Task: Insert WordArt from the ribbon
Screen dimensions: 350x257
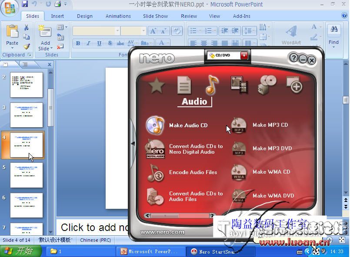Action: [291, 35]
